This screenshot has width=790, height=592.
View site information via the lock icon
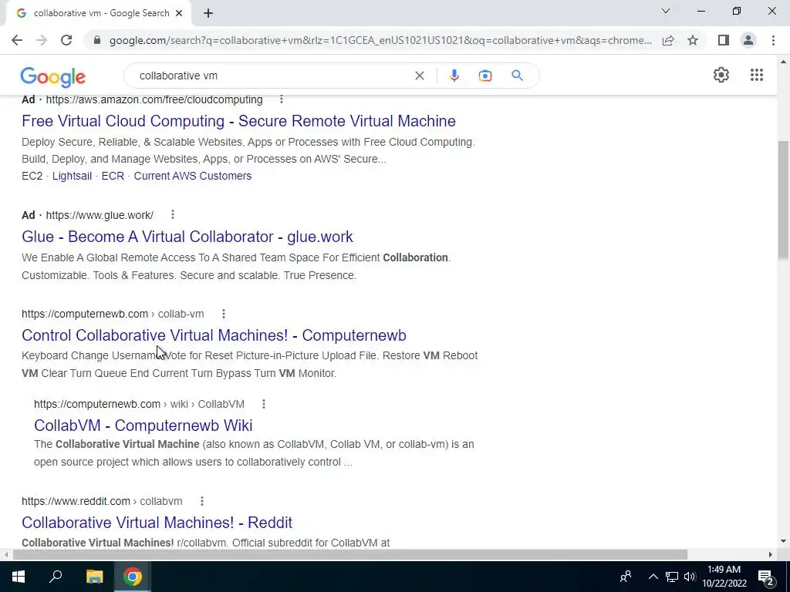pyautogui.click(x=97, y=40)
